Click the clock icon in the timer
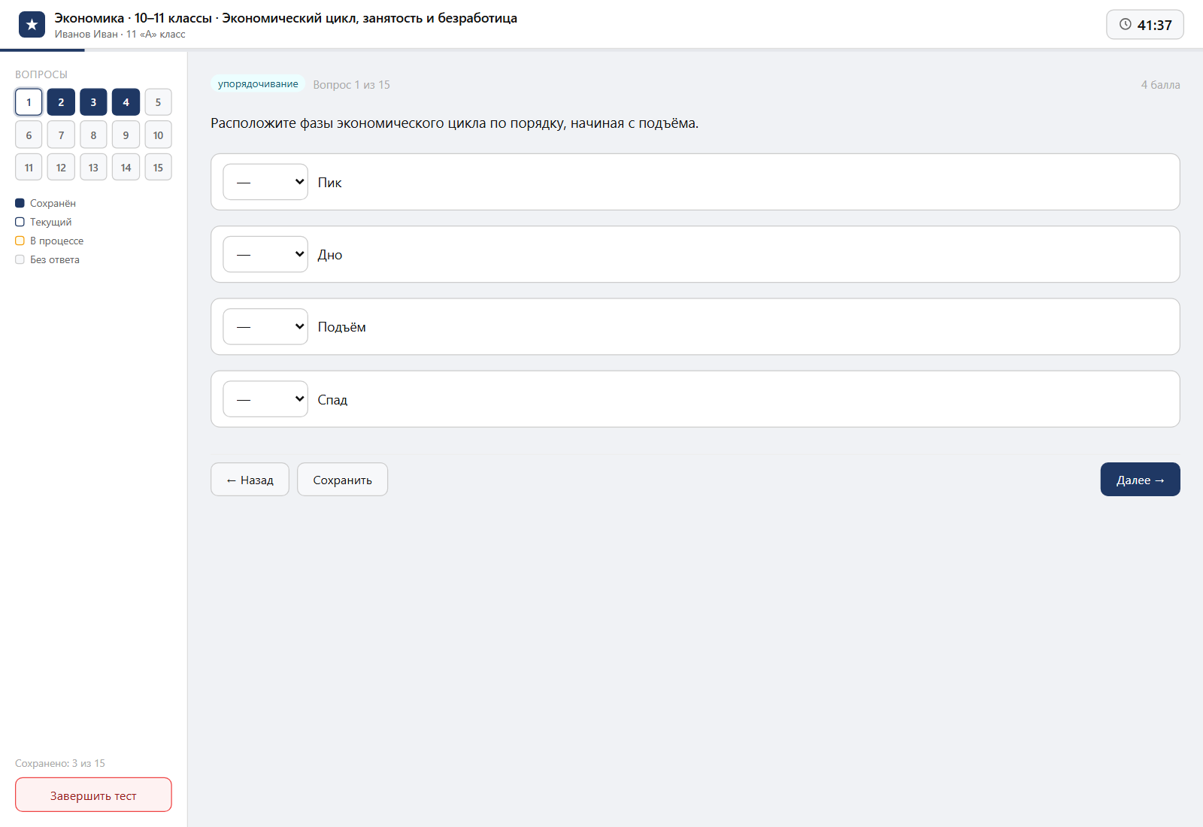 click(1126, 24)
